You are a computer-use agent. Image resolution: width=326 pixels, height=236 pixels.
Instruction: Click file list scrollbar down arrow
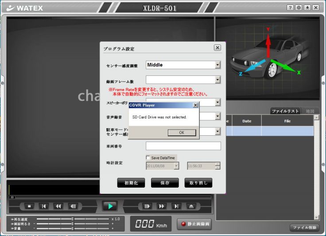[x=316, y=217]
